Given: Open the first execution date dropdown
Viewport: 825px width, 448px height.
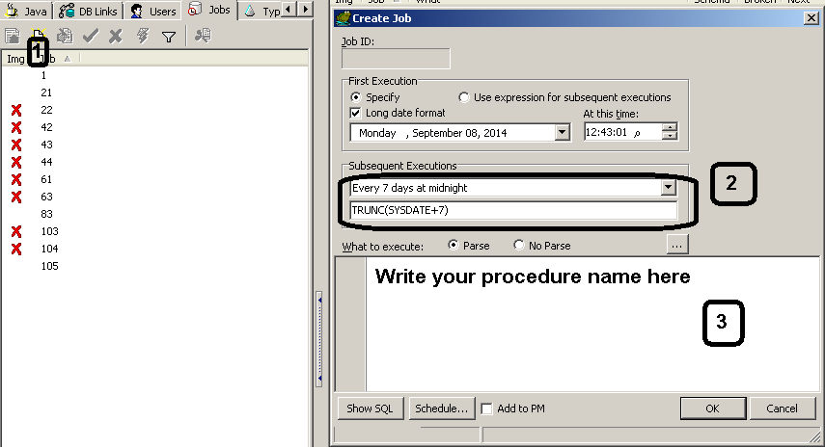Looking at the screenshot, I should (563, 133).
